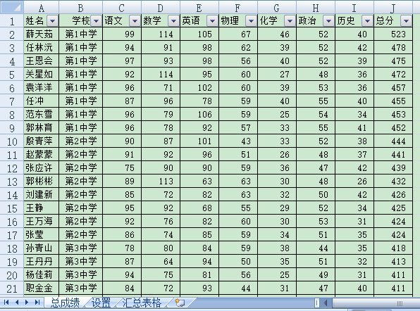
Task: Select the cell containing 殷青萍
Action: tap(42, 141)
